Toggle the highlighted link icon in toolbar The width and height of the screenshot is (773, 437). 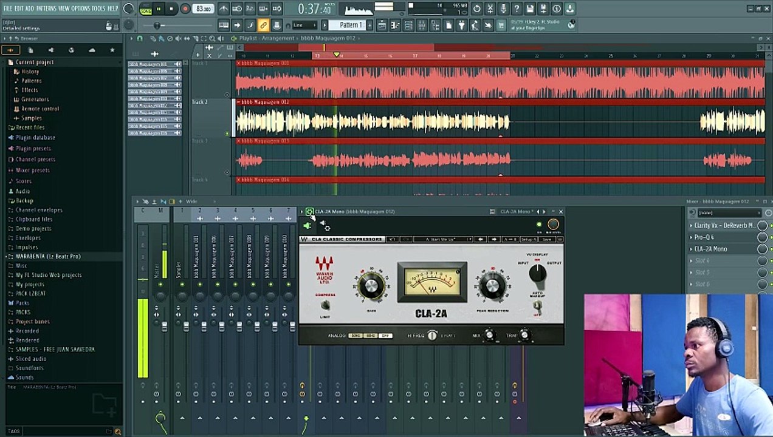263,25
